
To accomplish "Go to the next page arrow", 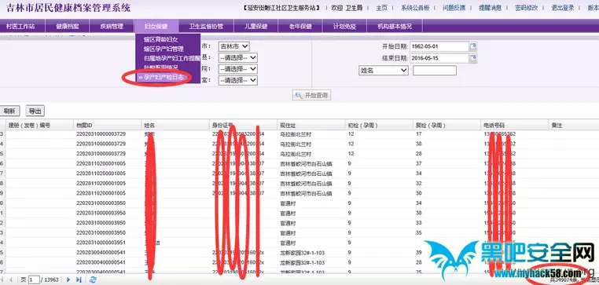I will coord(68,280).
